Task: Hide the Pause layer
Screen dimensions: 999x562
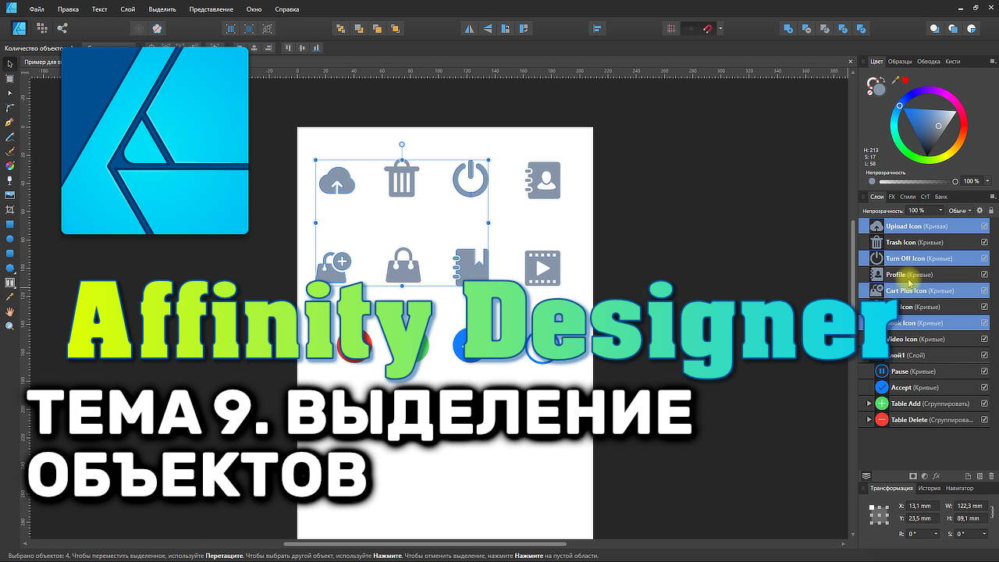Action: [984, 372]
